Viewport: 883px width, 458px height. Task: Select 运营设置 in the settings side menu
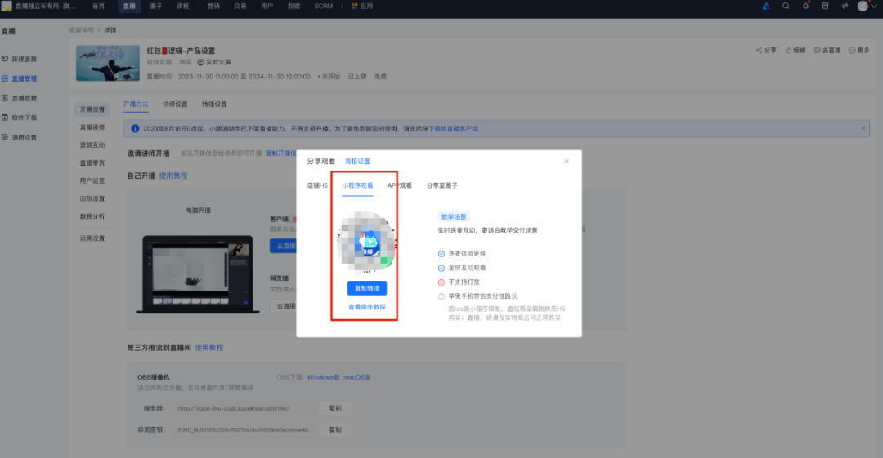92,238
